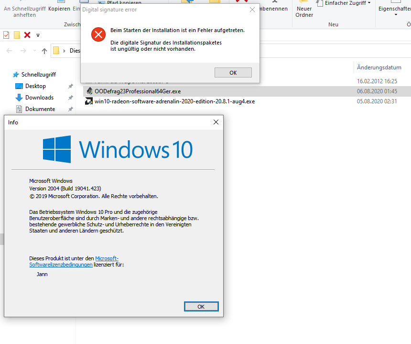The image size is (411, 344).
Task: Select An Schnellzugriff anheften in ribbon
Action: 25,12
